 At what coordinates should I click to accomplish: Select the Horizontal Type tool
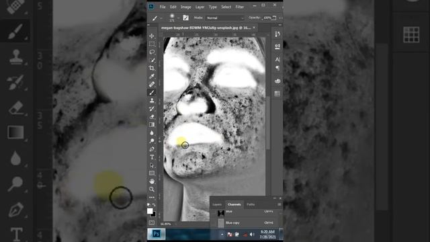[152, 157]
